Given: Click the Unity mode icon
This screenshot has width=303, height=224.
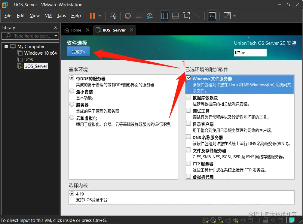Looking at the screenshot, I should point(197,16).
